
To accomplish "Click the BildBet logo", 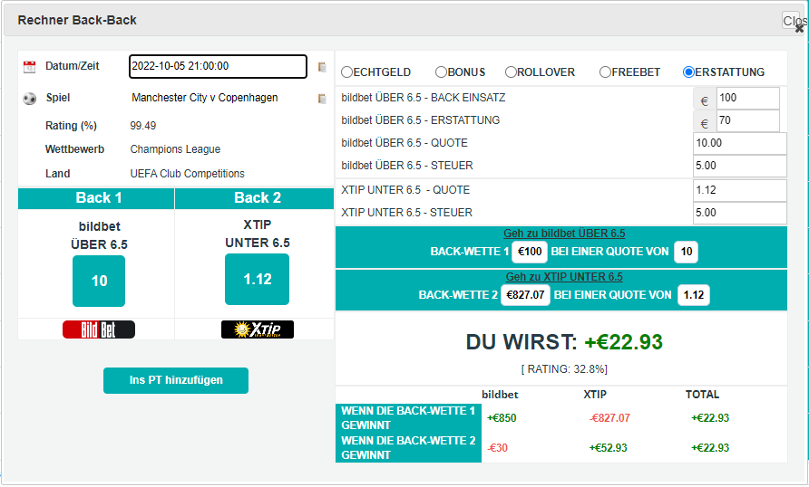I will coord(99,329).
